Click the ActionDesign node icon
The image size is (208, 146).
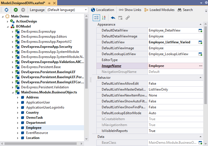click(x=12, y=21)
